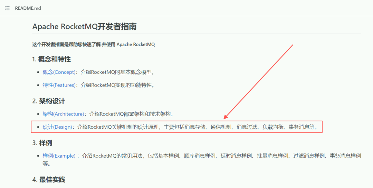Click the README.md file name

[28, 8]
